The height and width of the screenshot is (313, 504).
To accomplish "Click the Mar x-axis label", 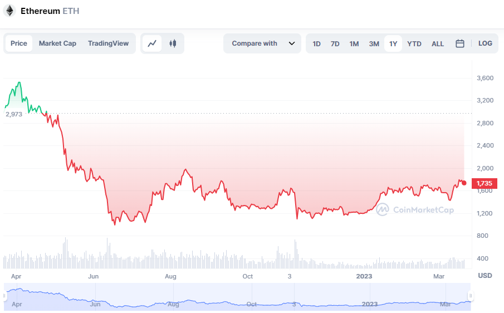I will coord(439,276).
